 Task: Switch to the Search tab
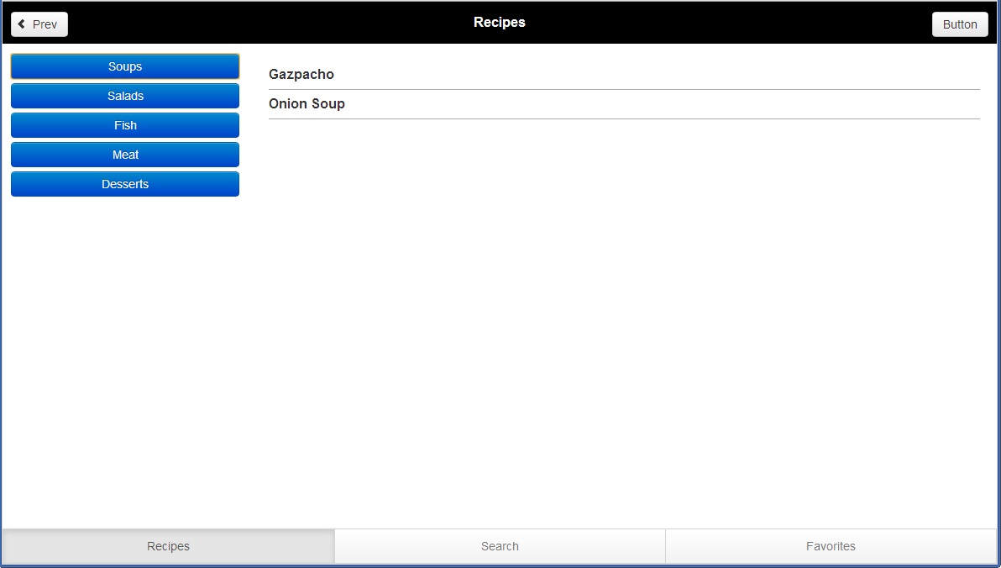[500, 546]
